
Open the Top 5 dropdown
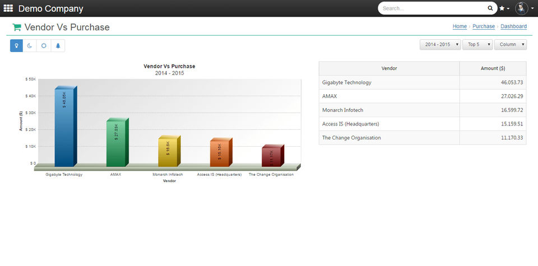coord(477,45)
